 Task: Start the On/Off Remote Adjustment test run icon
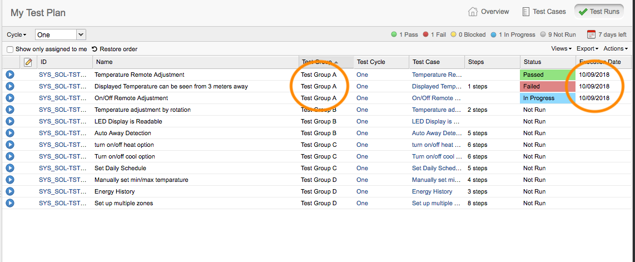9,98
